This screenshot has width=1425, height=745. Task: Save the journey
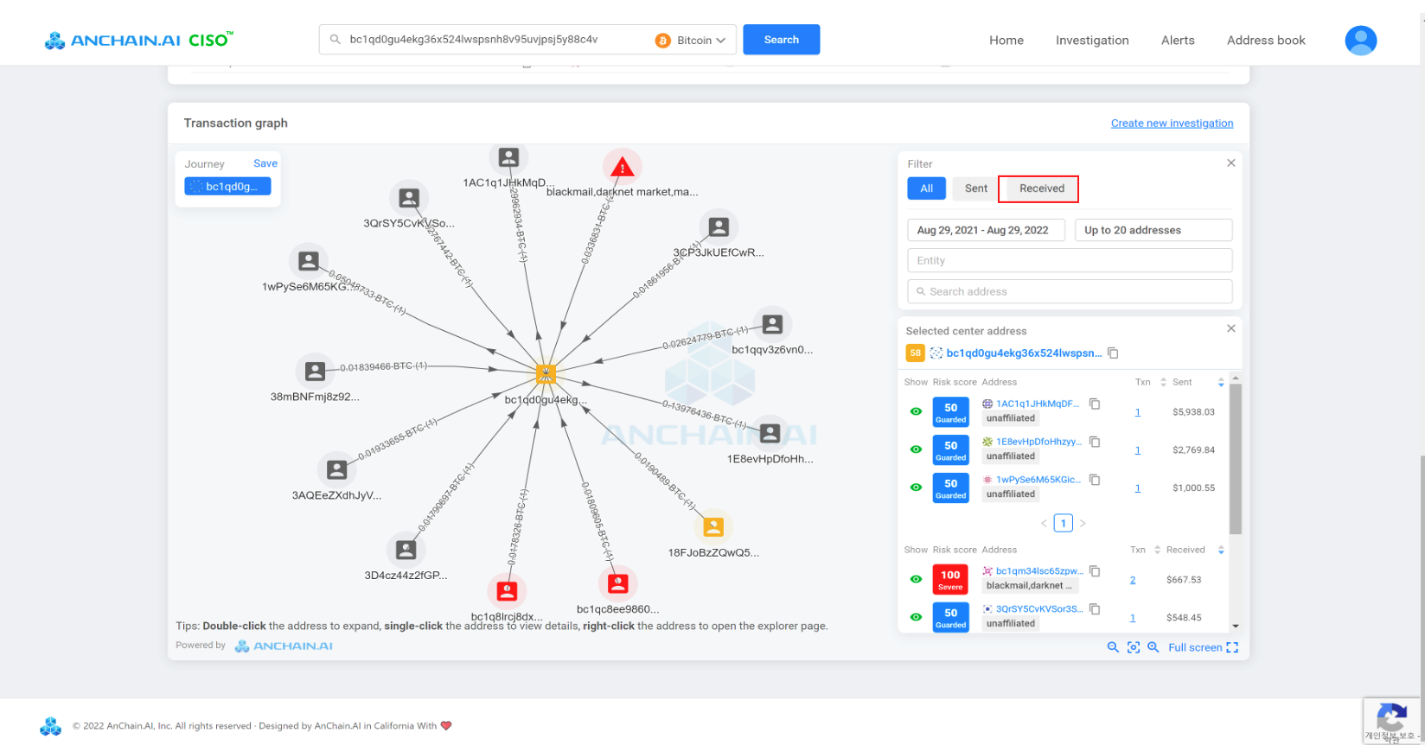tap(265, 163)
